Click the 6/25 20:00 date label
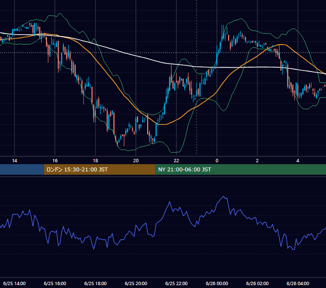The height and width of the screenshot is (288, 326). click(136, 283)
